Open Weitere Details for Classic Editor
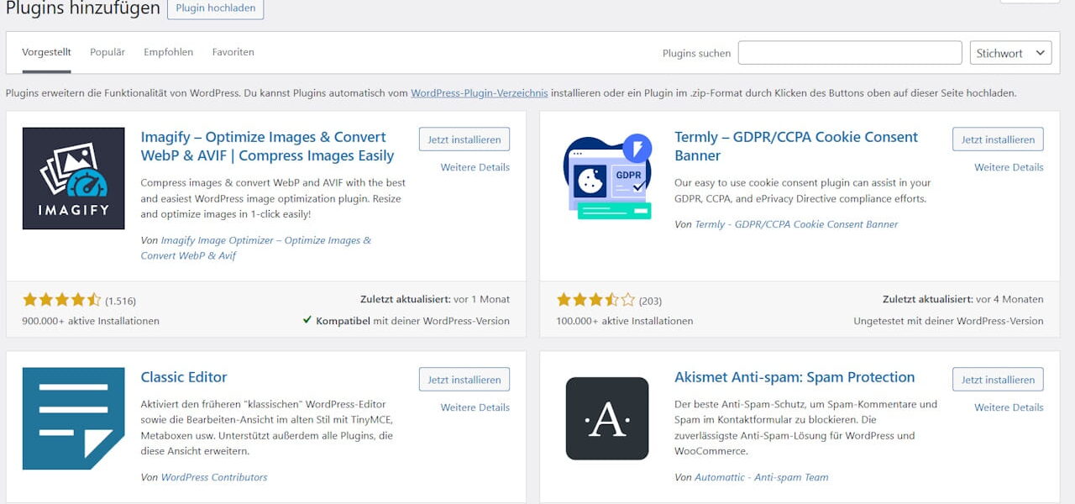Screen dimensions: 1075x504 click(475, 407)
